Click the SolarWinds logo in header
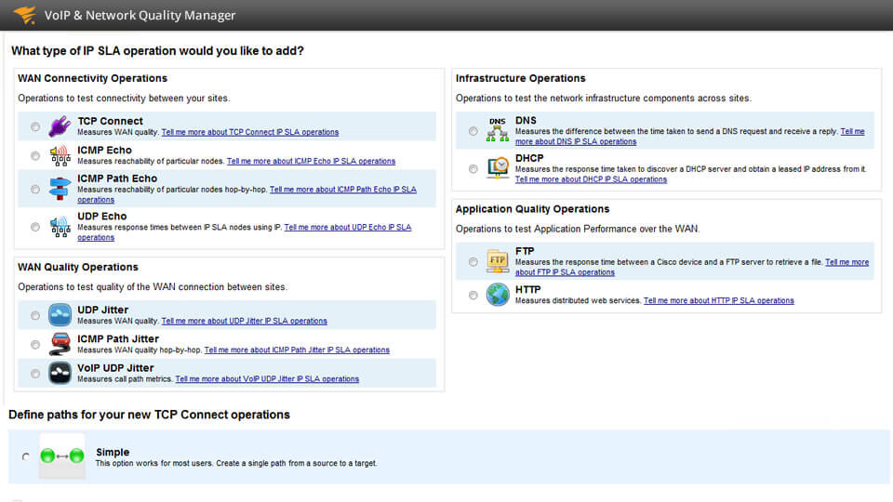This screenshot has width=893, height=502. [25, 15]
